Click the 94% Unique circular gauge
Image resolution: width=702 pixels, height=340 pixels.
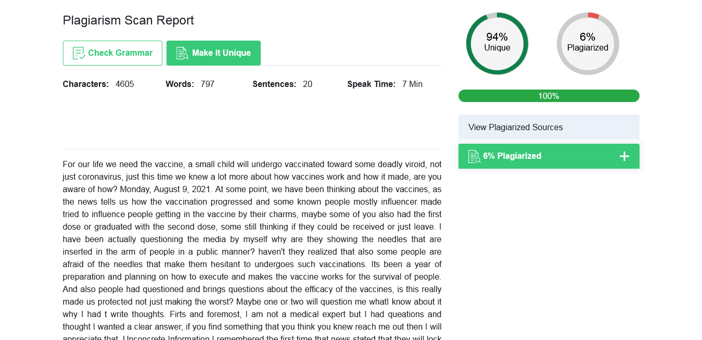pos(497,43)
